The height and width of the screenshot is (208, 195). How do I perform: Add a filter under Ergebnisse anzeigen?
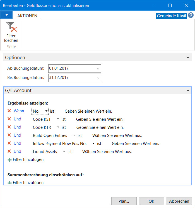pos(26,159)
